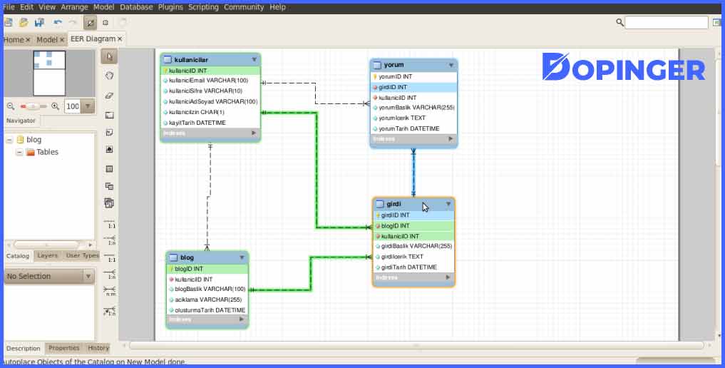Adjust the navigator zoom slider
The height and width of the screenshot is (368, 725).
tap(32, 106)
